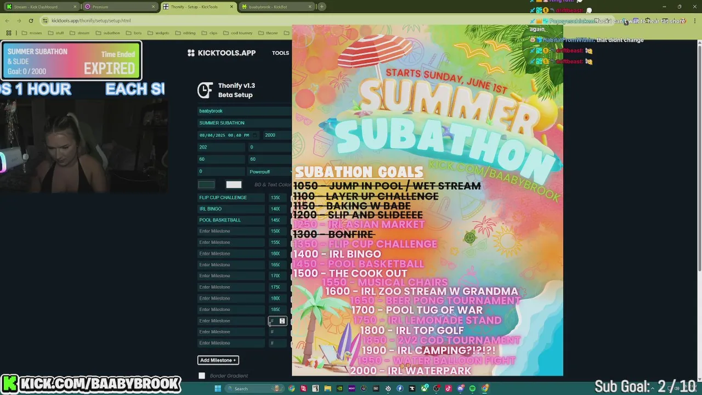The height and width of the screenshot is (395, 702).
Task: Open Discord from taskbar
Action: [460, 388]
